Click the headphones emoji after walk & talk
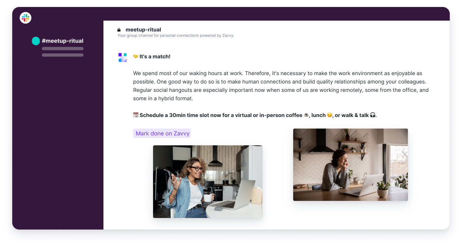The image size is (462, 247). [373, 115]
